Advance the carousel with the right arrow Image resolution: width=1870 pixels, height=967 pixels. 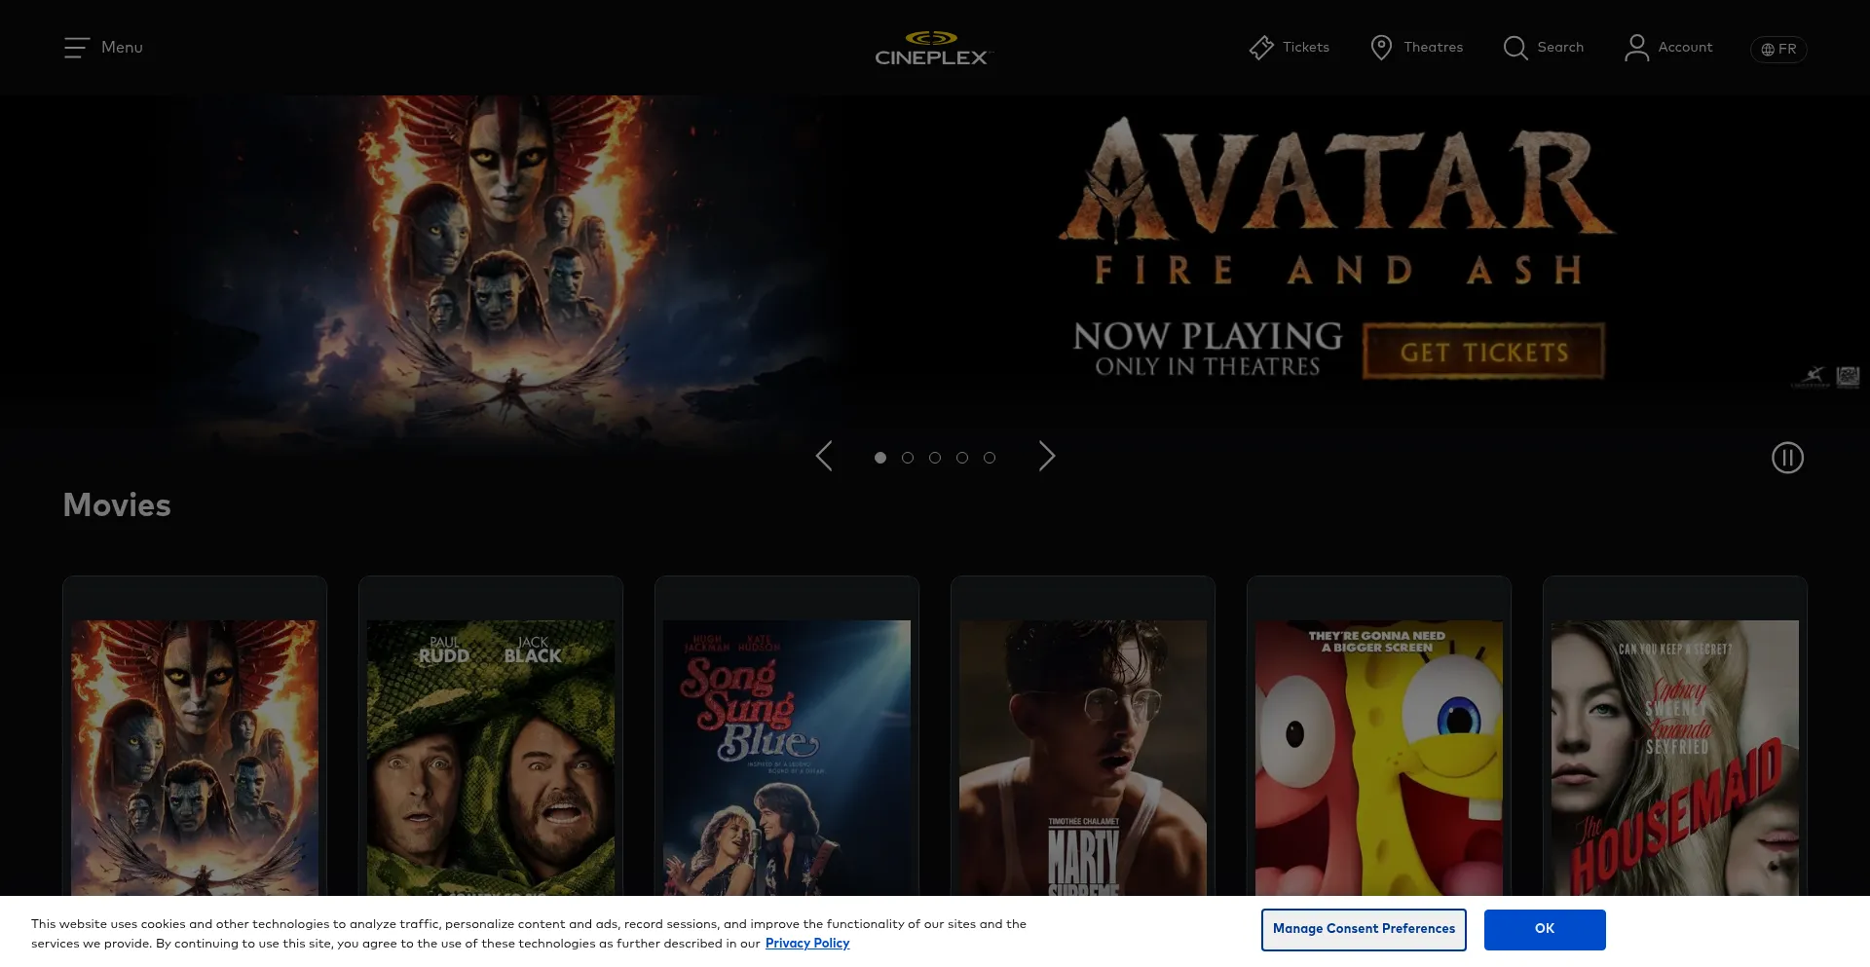pos(1047,456)
